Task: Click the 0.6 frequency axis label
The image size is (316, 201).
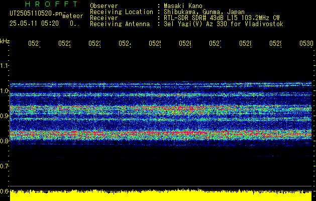Action: [x=4, y=191]
